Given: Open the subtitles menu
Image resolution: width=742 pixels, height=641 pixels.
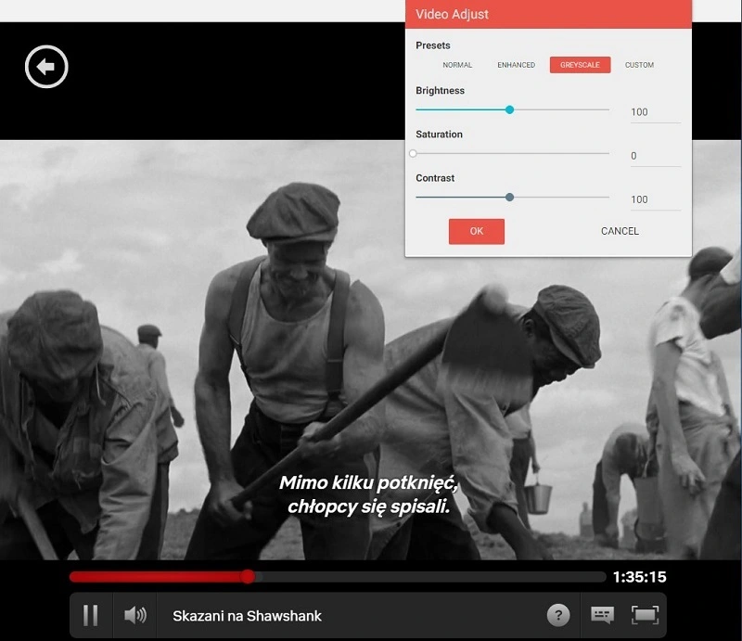Looking at the screenshot, I should [x=603, y=615].
